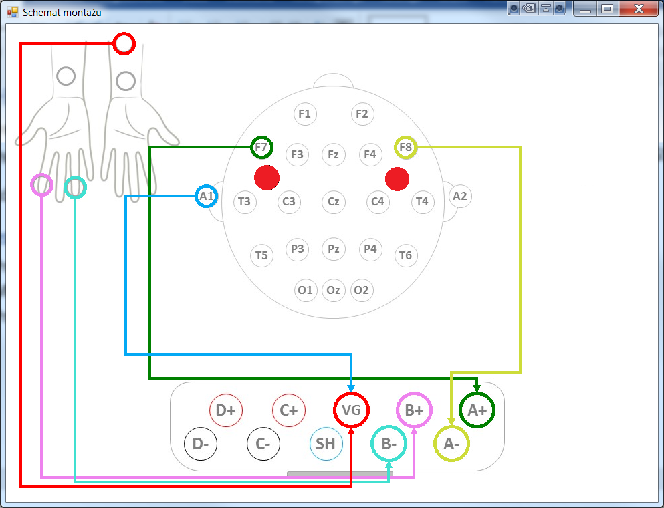The width and height of the screenshot is (664, 508).
Task: Click the right red marker on head
Action: [397, 178]
